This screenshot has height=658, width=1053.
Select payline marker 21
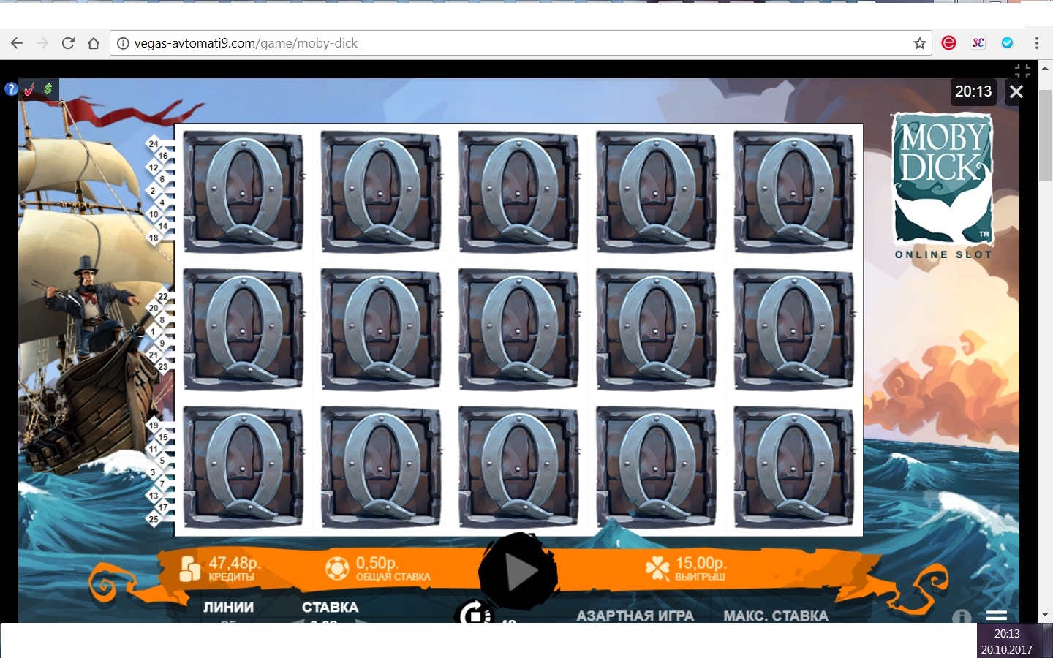click(x=154, y=355)
